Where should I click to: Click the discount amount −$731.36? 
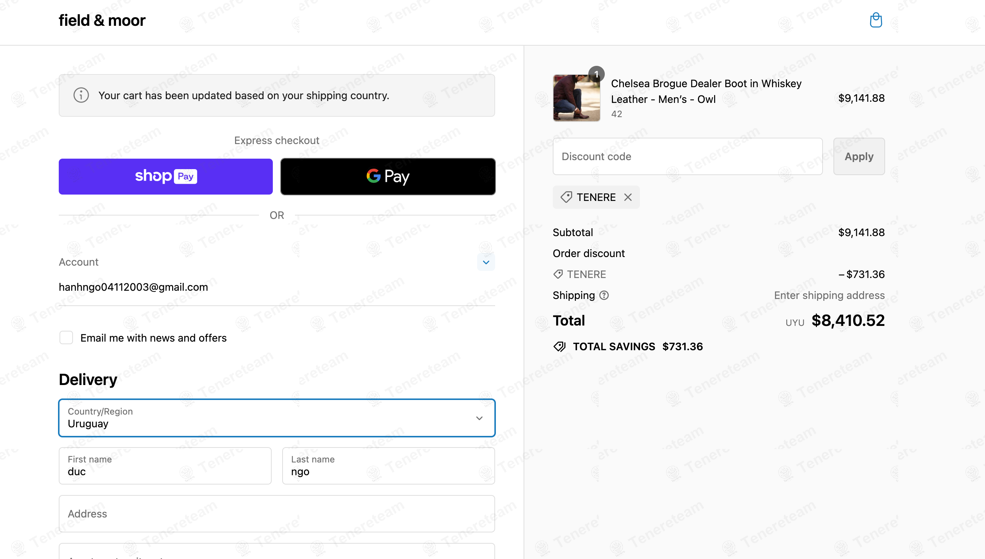click(x=861, y=274)
